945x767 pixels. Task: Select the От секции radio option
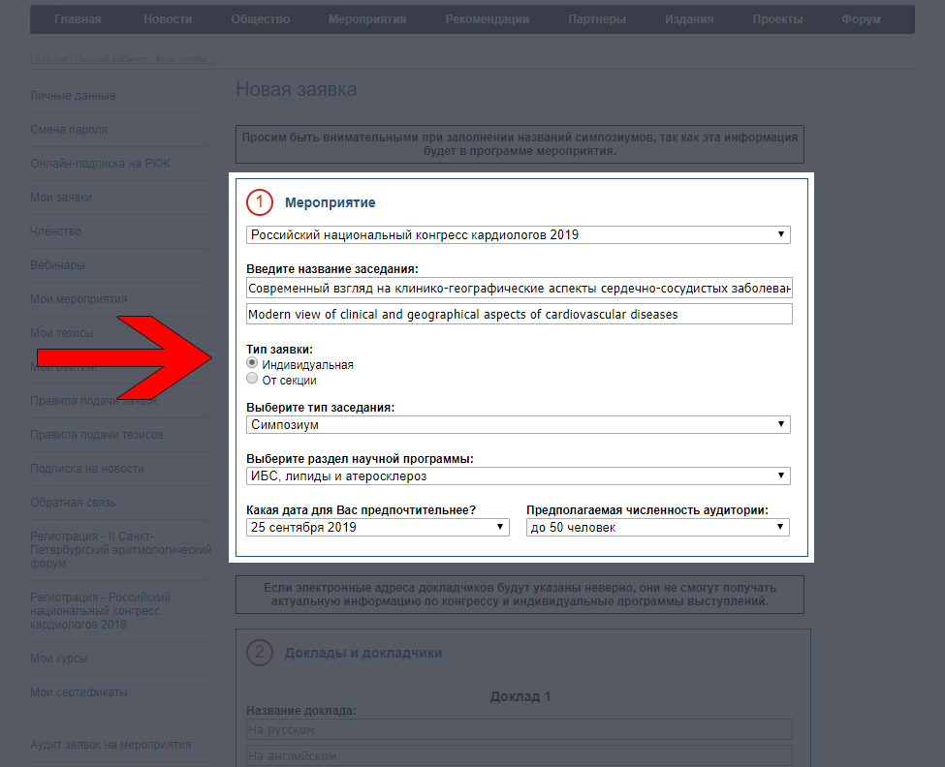[252, 378]
